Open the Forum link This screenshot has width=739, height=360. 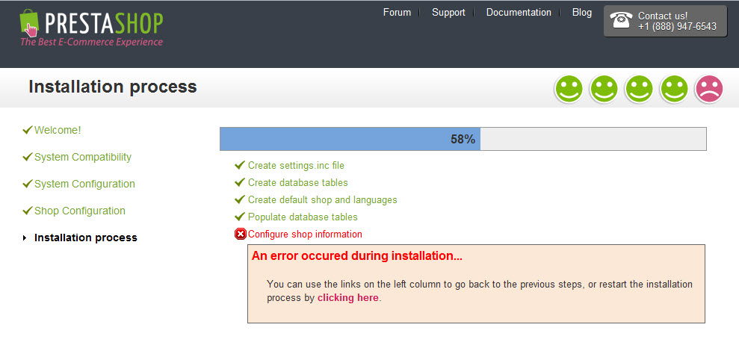[397, 13]
